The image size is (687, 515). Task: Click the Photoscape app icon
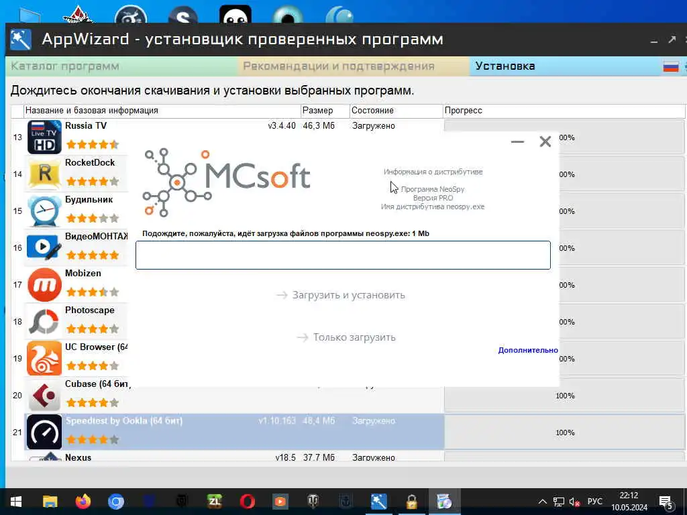pyautogui.click(x=44, y=321)
